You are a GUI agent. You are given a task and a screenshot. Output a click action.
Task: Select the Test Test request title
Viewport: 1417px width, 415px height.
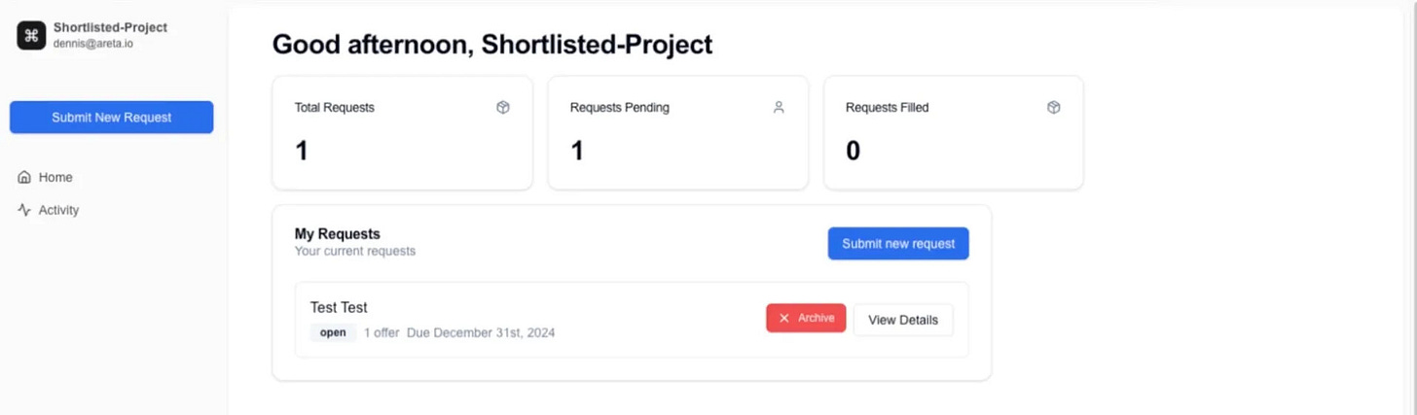click(339, 307)
